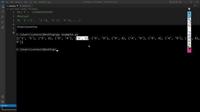
Task: Open the Manage gear icon
Action: 2,102
